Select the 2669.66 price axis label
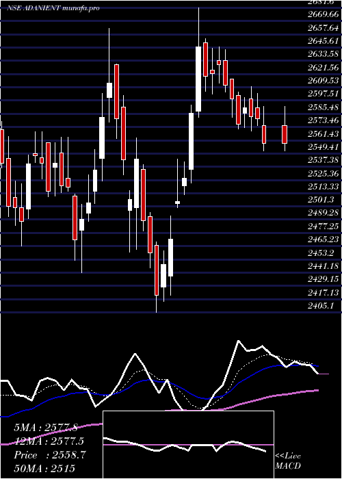 [x=323, y=14]
